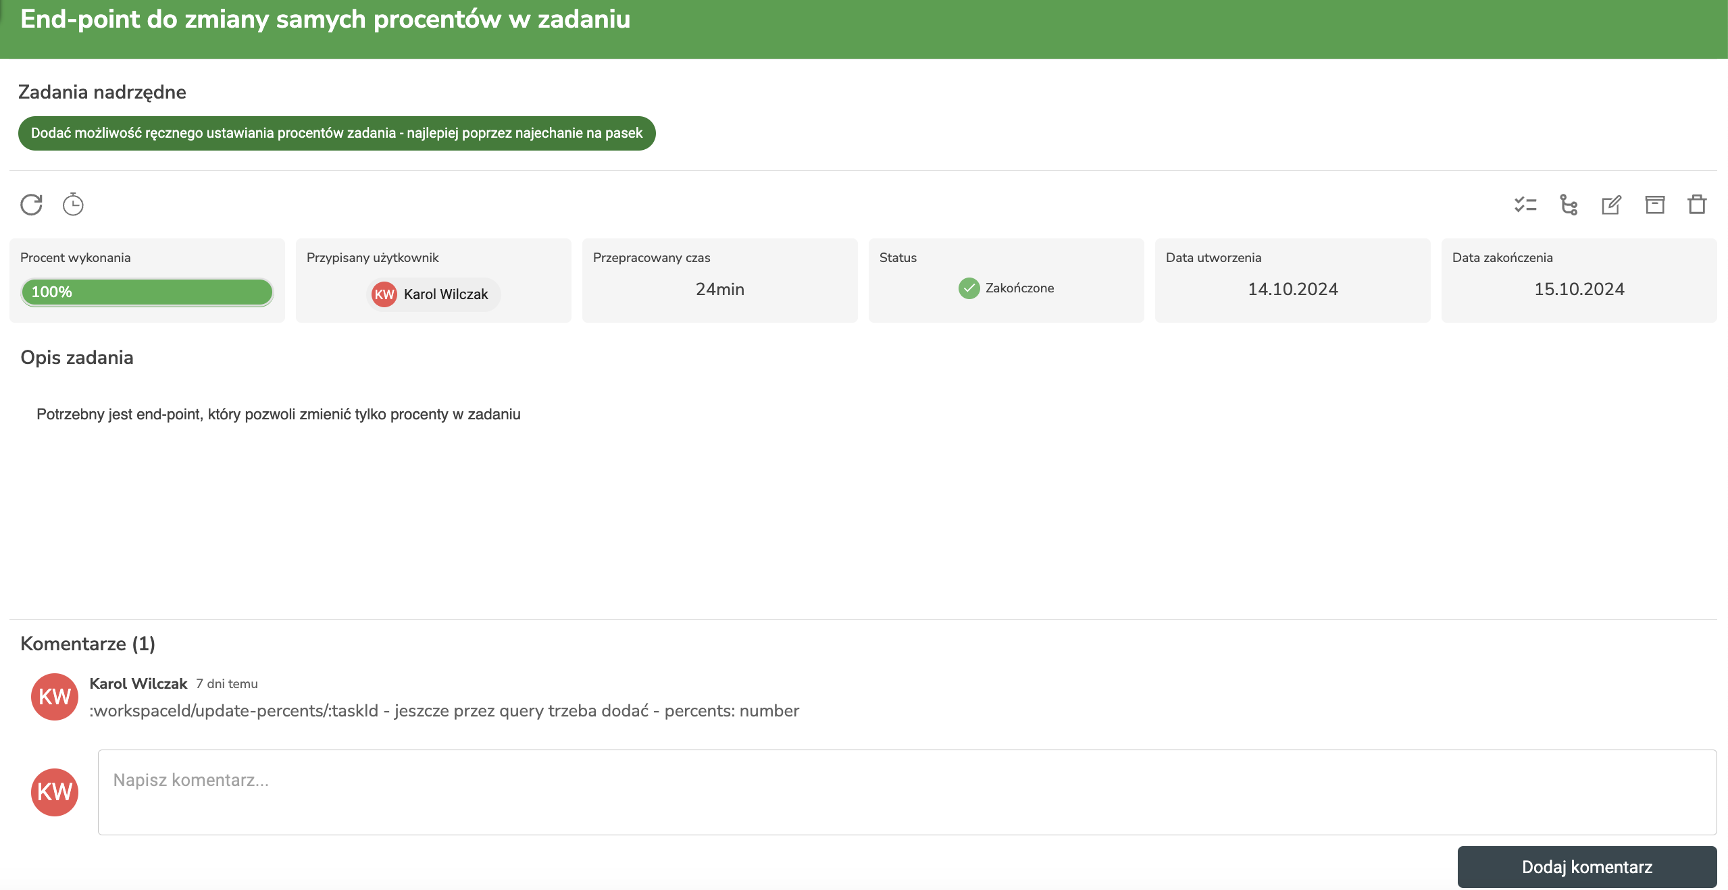1728x890 pixels.
Task: Start the timer stopwatch icon
Action: click(73, 204)
